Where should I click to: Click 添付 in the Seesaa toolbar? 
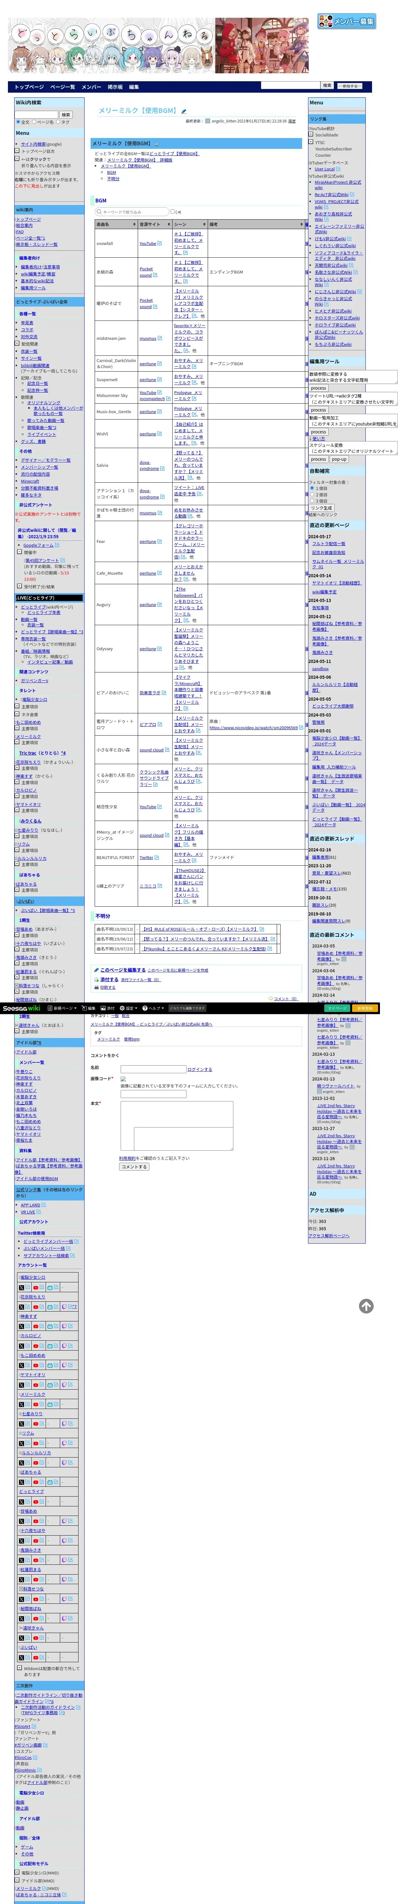point(108,1008)
